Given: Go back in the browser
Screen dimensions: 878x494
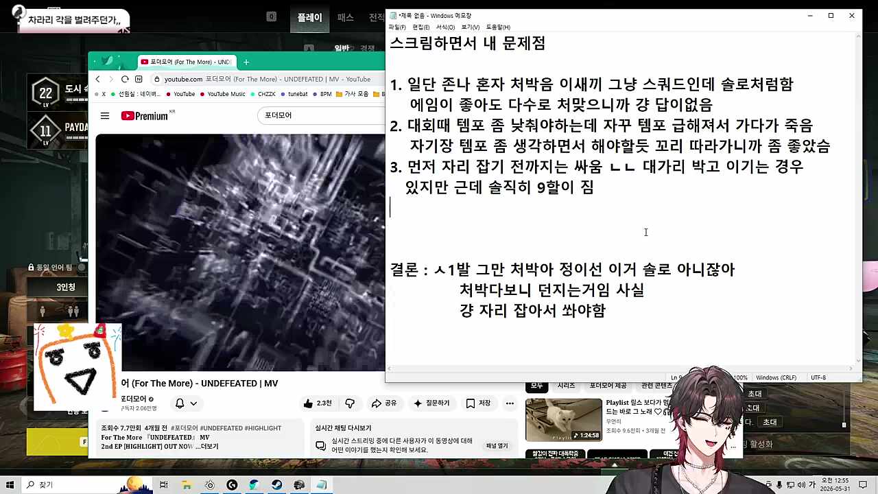Looking at the screenshot, I should point(97,80).
